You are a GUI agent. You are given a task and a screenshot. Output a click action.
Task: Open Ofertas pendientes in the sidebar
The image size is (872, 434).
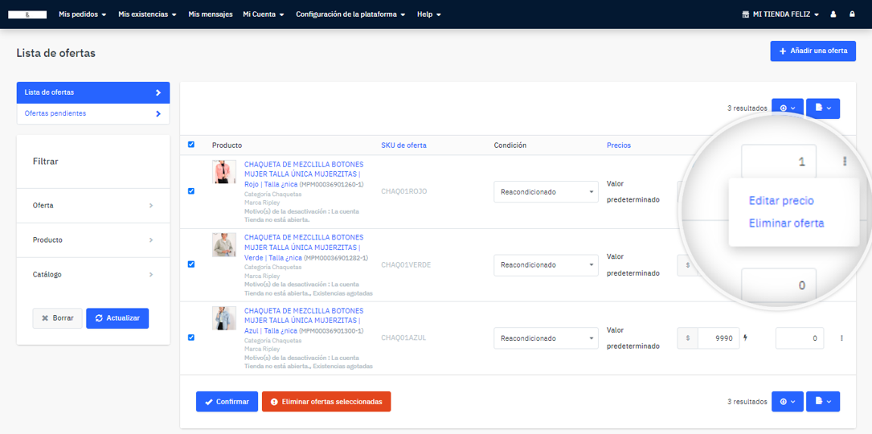click(x=93, y=113)
